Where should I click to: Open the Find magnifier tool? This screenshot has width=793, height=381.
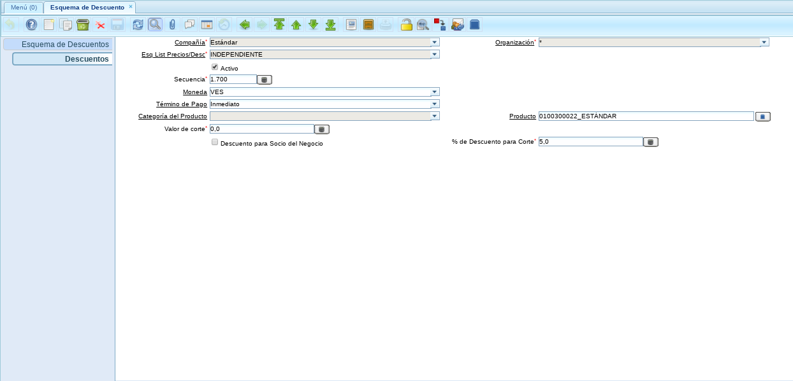tap(155, 25)
